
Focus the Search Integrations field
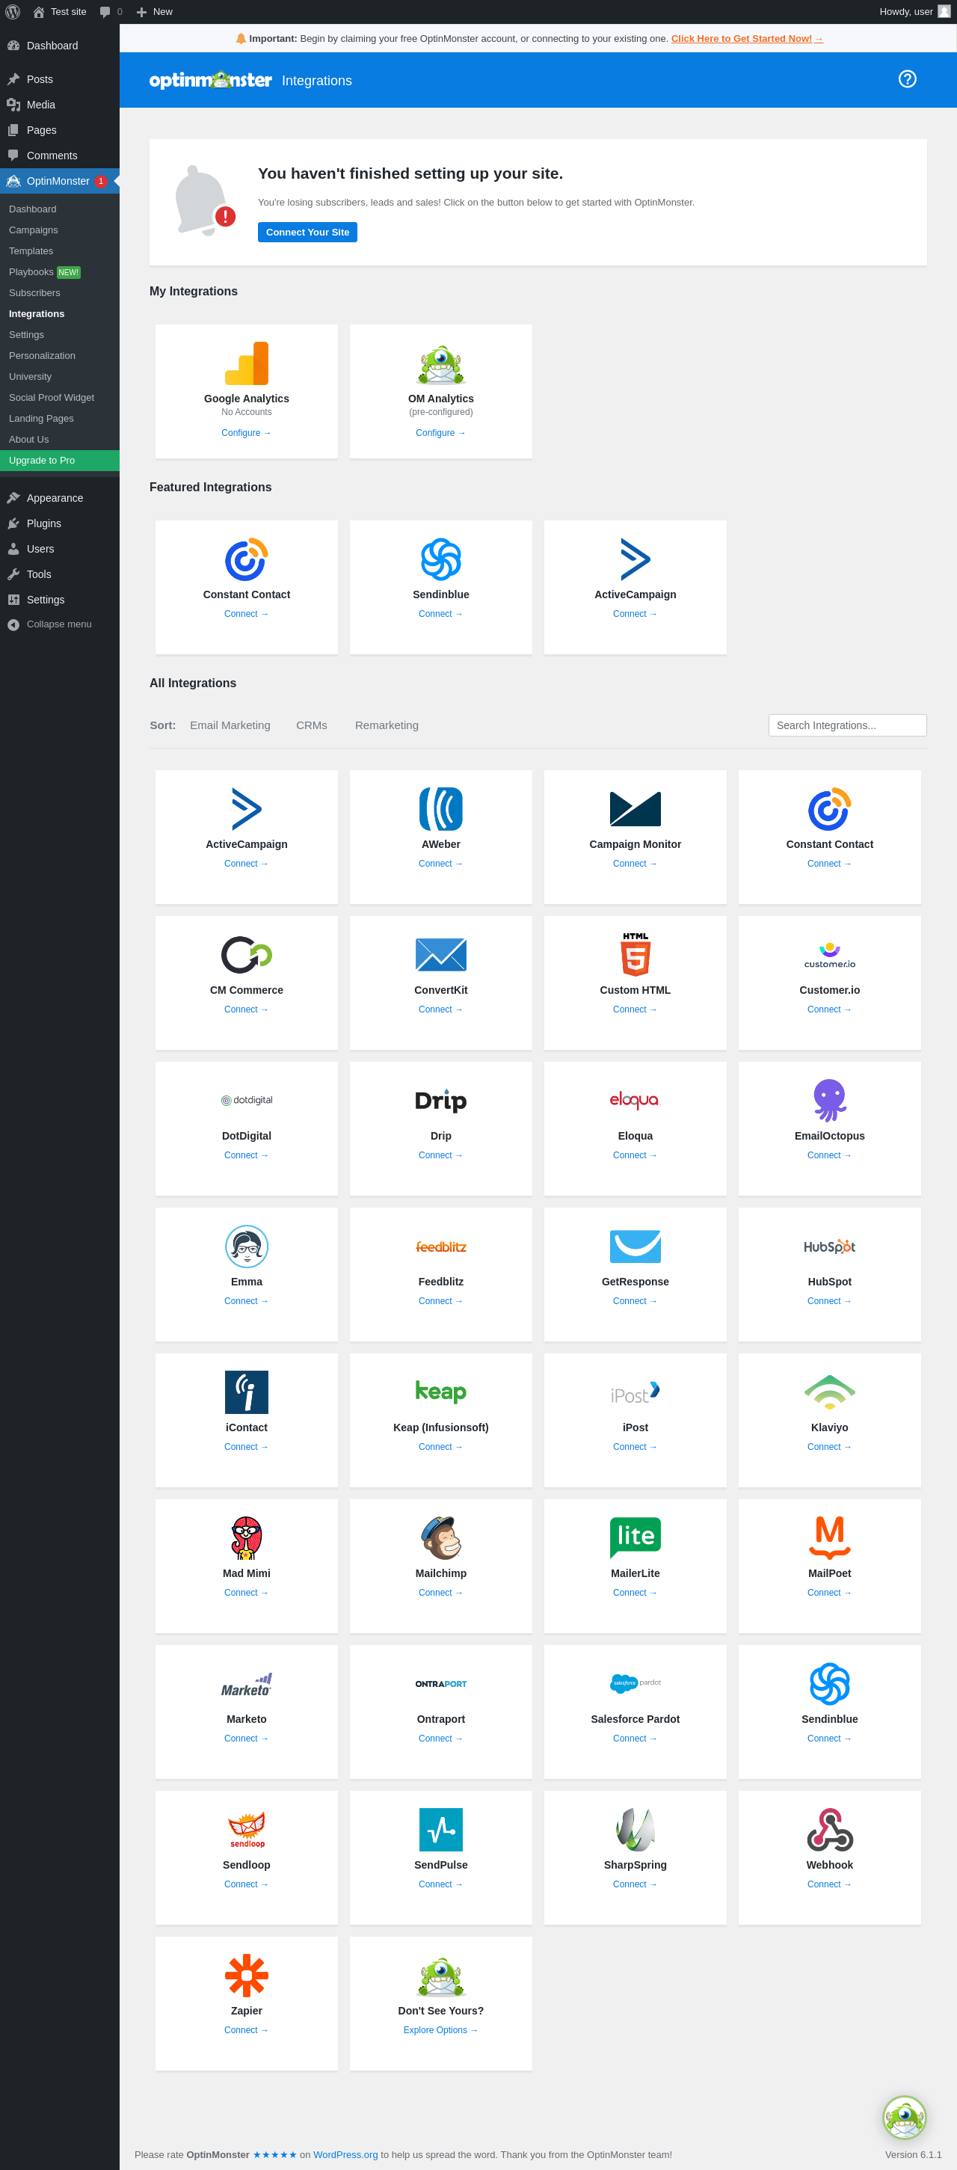(x=848, y=725)
